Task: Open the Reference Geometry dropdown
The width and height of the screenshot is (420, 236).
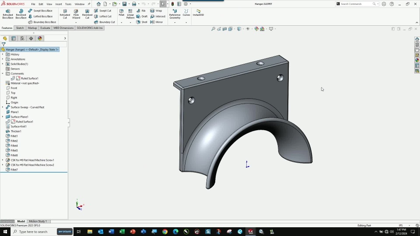Action: click(175, 22)
